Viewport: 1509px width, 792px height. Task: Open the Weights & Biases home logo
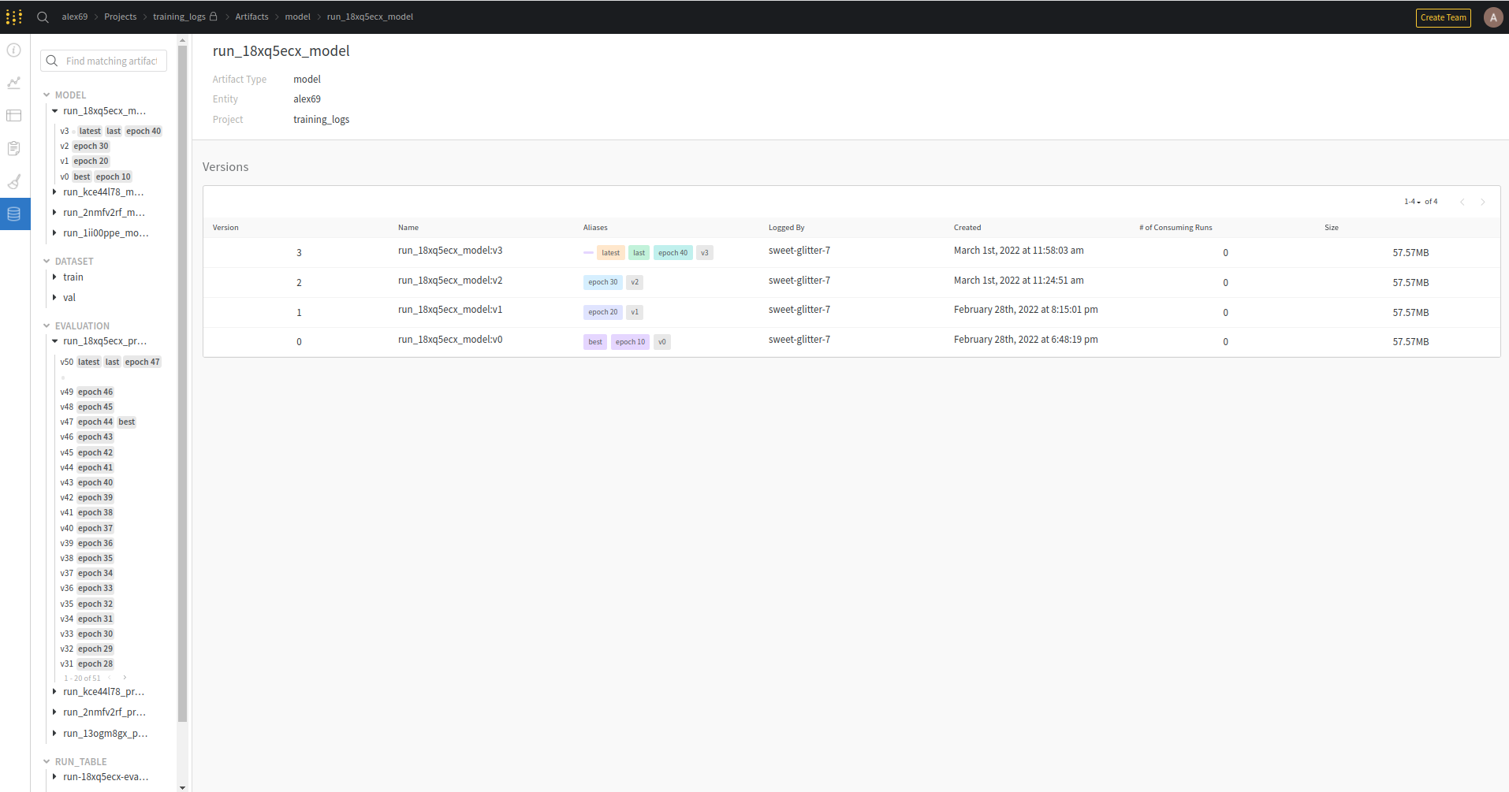(x=14, y=17)
